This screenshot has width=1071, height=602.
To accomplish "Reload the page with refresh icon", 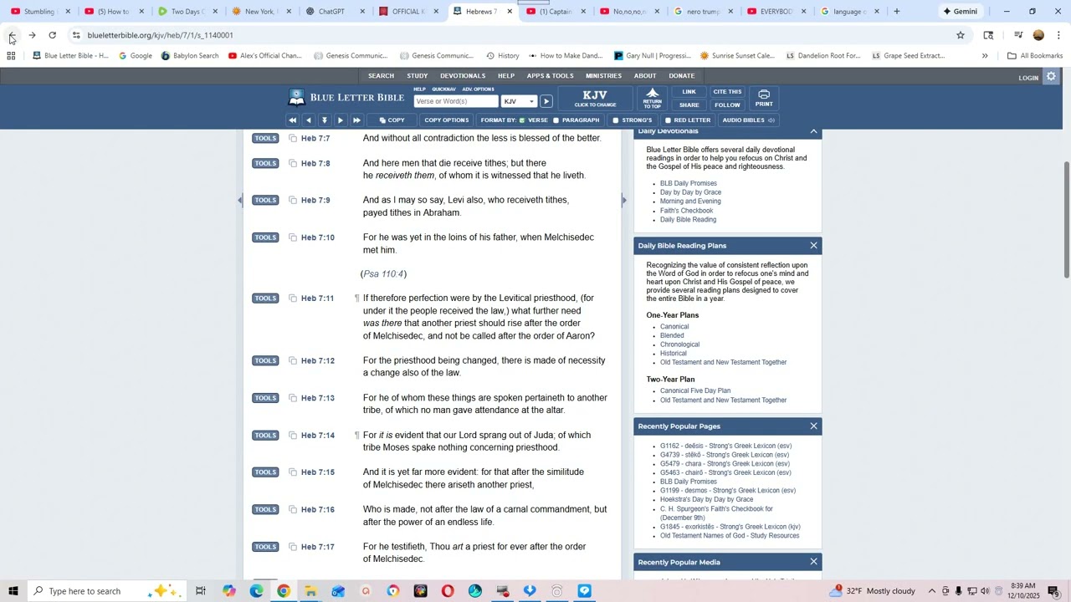I will coord(52,35).
